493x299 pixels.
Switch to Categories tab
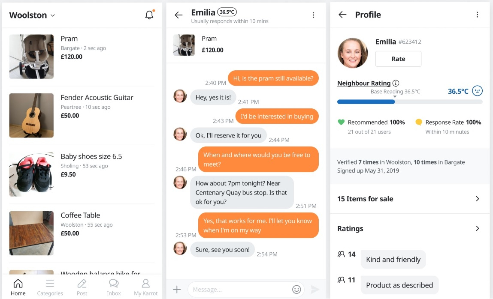[50, 287]
